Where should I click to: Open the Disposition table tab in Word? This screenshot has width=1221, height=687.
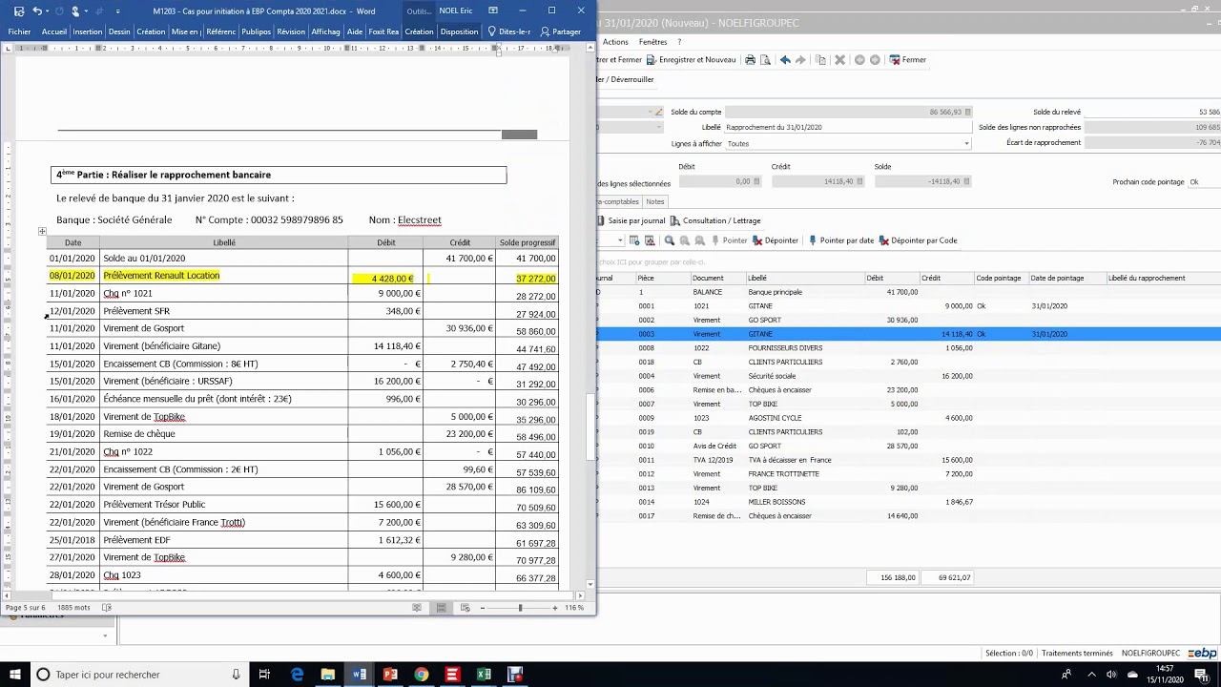(x=459, y=31)
